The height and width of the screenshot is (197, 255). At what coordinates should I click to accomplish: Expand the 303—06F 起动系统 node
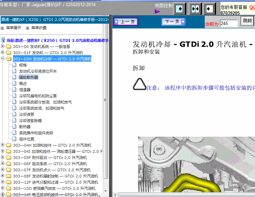[2, 163]
